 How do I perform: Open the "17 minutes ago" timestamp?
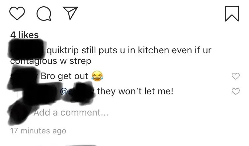[38, 131]
